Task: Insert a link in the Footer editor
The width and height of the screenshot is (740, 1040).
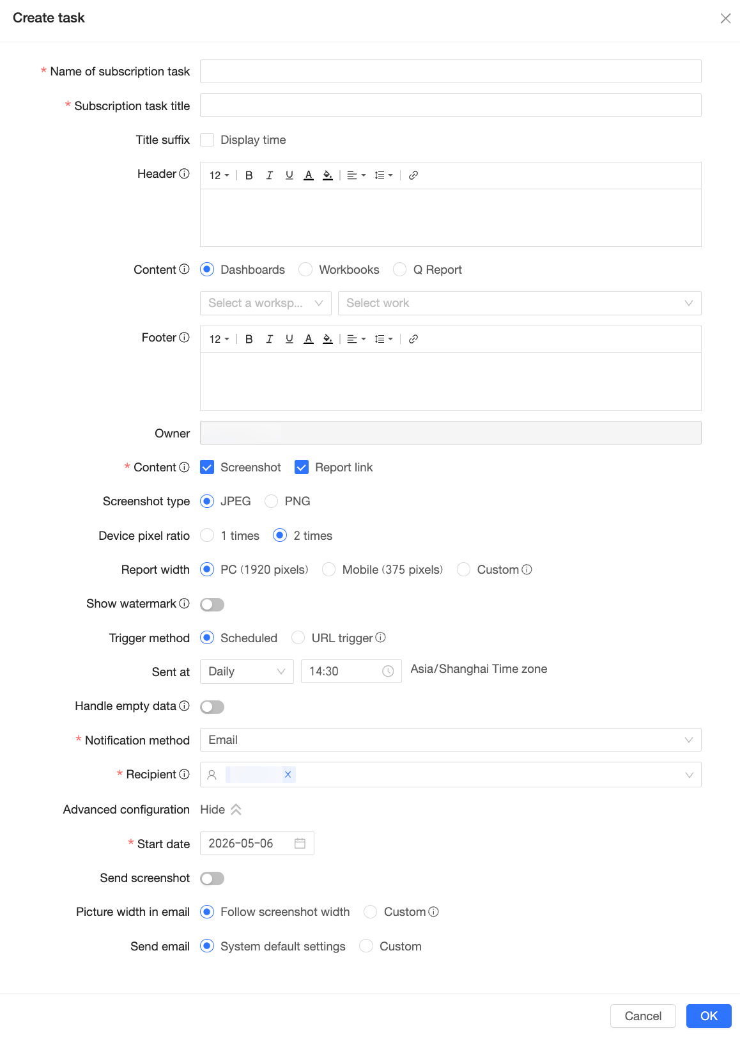Action: pyautogui.click(x=413, y=339)
